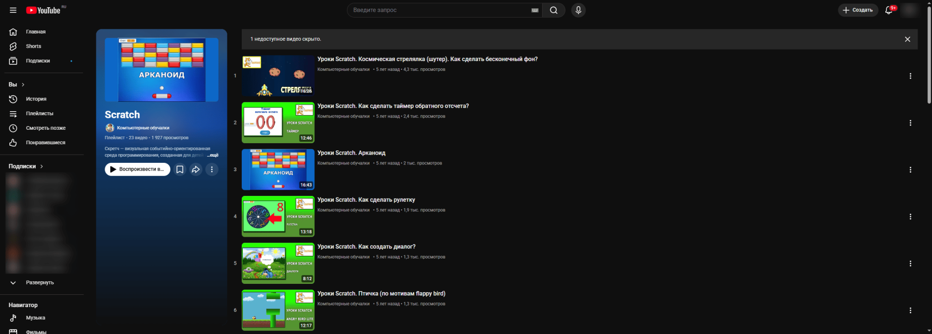
Task: Click the Создать button
Action: [x=858, y=10]
